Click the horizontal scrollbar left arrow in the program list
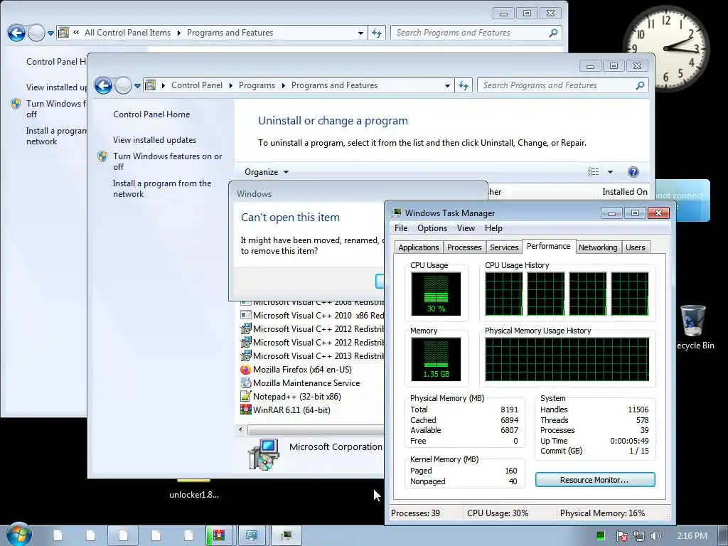 click(x=240, y=430)
